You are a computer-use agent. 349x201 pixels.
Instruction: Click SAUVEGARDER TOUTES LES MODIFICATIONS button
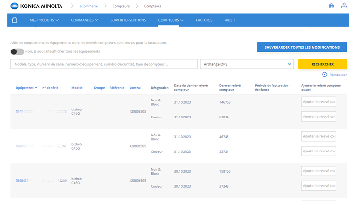(x=302, y=47)
